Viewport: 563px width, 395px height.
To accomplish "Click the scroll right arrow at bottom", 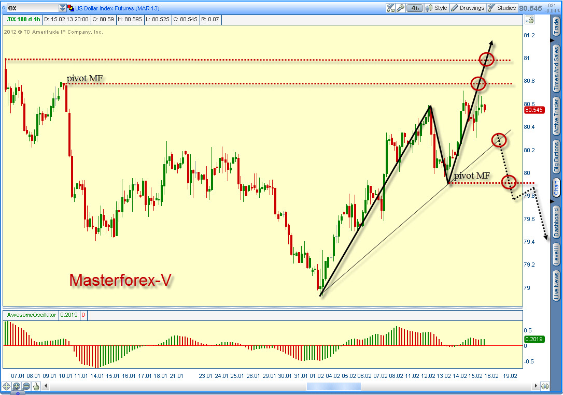I will coord(536,386).
